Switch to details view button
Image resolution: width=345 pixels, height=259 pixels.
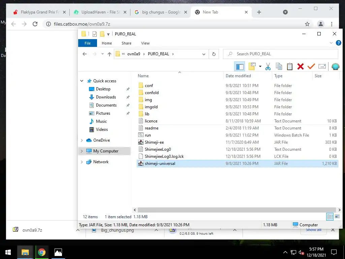[330, 217]
